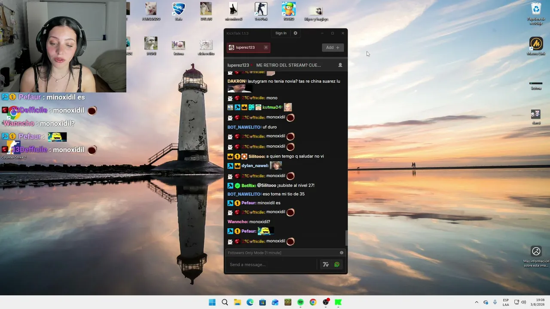Open the 7TV emote picker
This screenshot has width=550, height=309.
coord(326,264)
